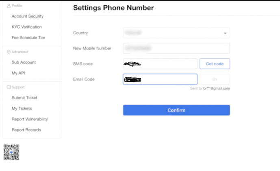Open Account Security page
The image size is (280, 171).
tap(28, 16)
